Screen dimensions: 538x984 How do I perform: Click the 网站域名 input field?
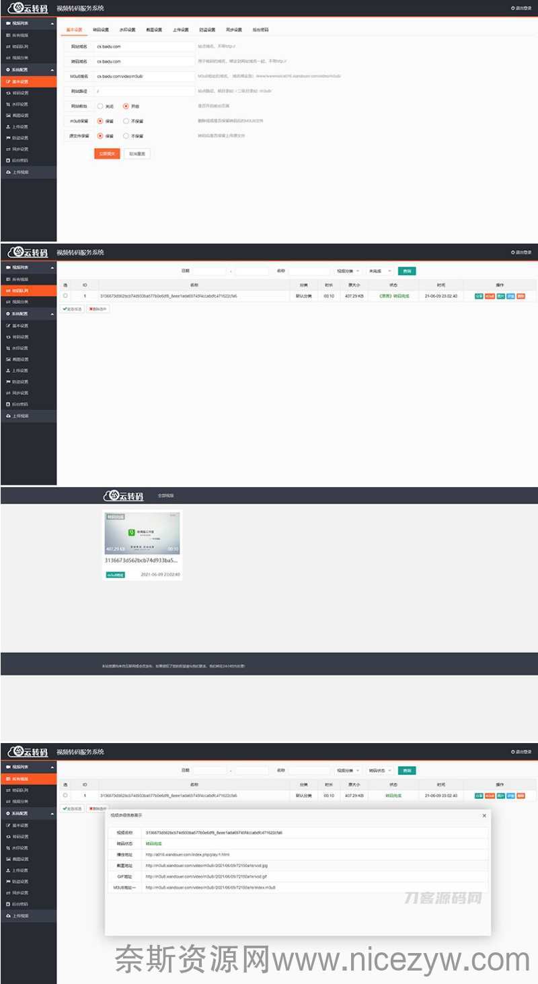pos(144,47)
